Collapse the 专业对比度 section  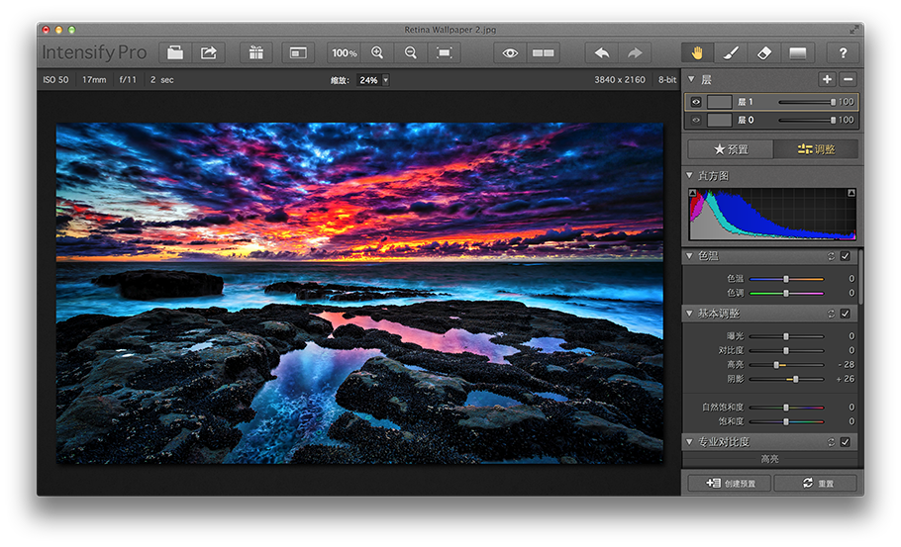[x=690, y=442]
